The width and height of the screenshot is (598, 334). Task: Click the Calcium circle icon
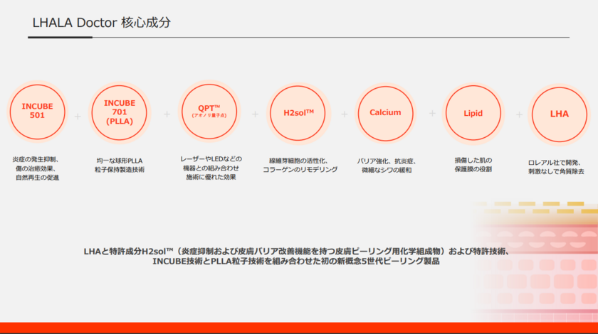pos(384,112)
